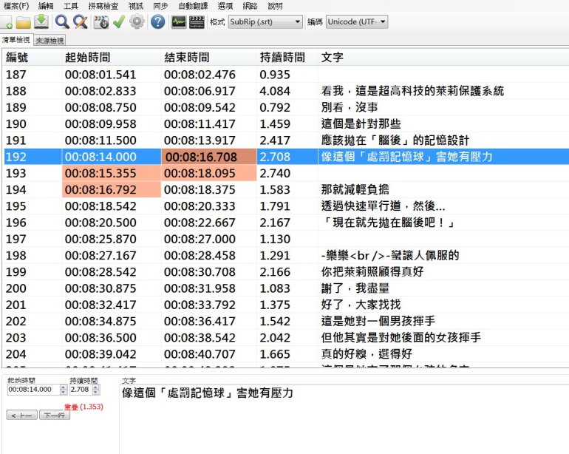Viewport: 569px width, 454px height.
Task: Open the 說明 menu
Action: pyautogui.click(x=275, y=6)
